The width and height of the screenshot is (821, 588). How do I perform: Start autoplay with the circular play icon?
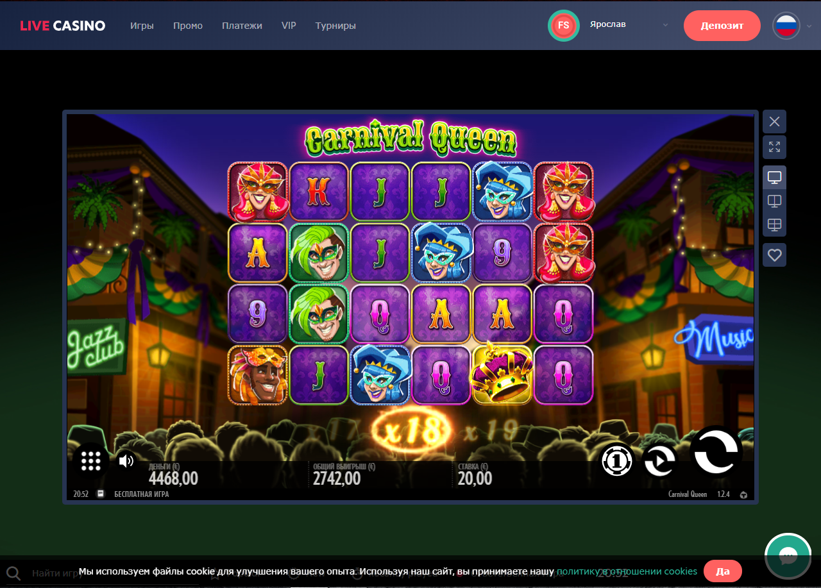(660, 460)
